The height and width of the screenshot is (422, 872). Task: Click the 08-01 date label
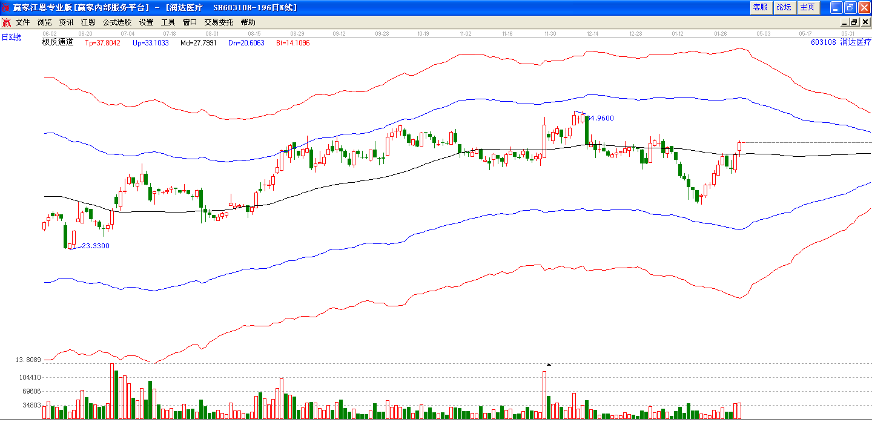click(x=212, y=34)
